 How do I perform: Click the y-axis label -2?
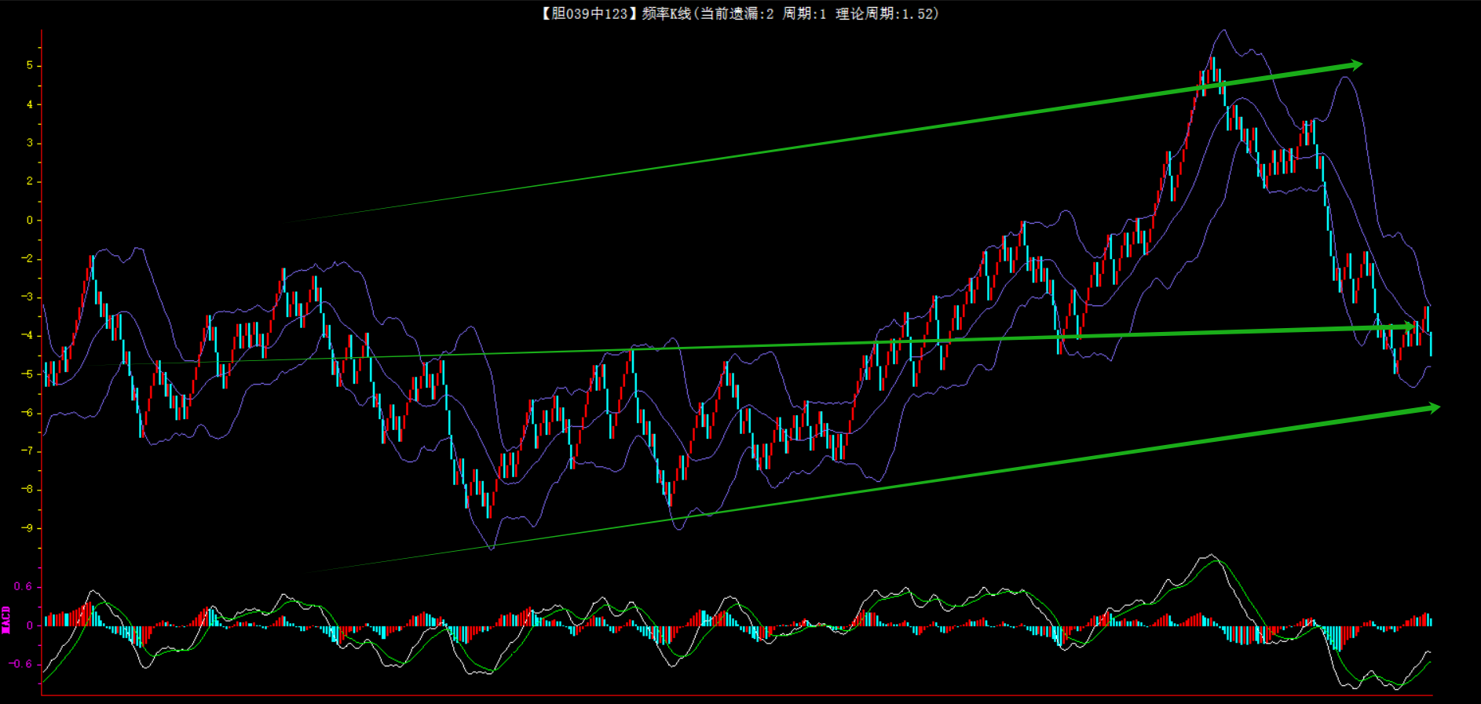coord(27,259)
